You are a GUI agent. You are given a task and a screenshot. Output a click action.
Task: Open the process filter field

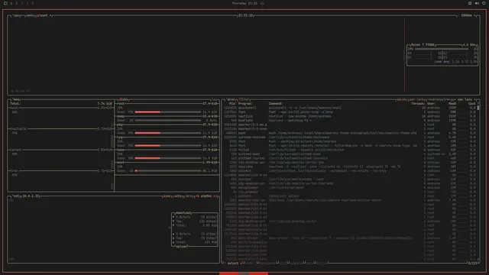pos(244,99)
